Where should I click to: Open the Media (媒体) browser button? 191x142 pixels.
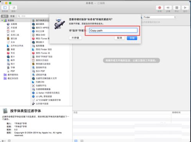point(13,8)
